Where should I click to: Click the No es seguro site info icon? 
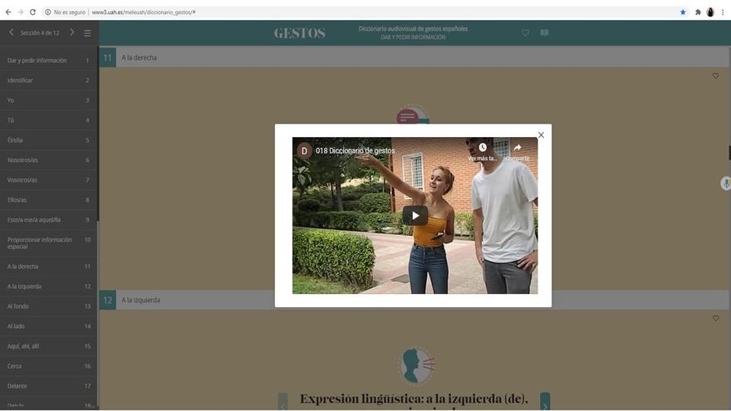point(47,12)
